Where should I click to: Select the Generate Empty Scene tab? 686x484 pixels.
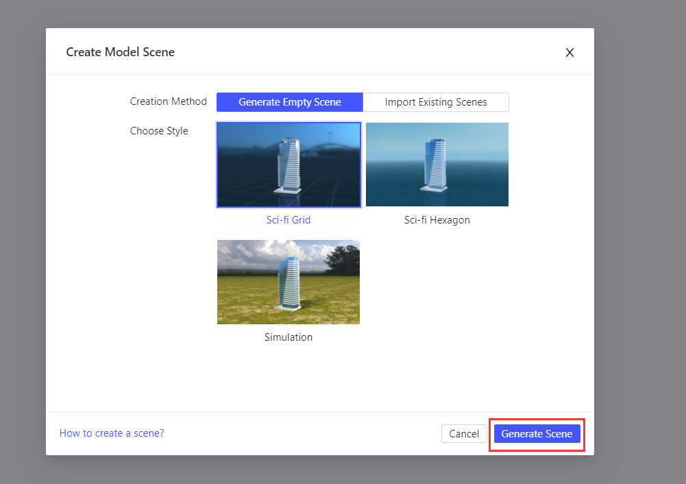pos(289,101)
